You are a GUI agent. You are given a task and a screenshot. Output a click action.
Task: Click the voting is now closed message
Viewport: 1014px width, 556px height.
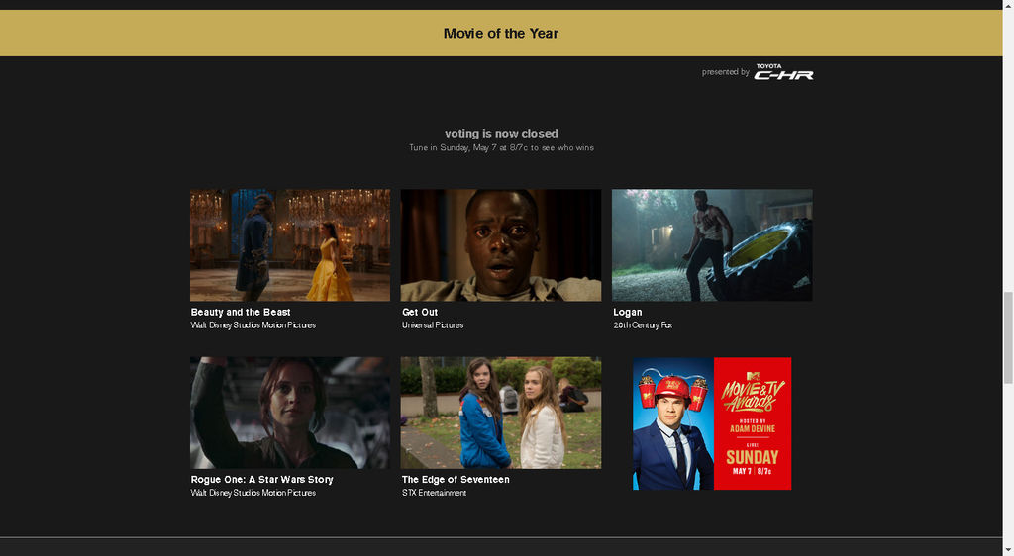pyautogui.click(x=501, y=133)
